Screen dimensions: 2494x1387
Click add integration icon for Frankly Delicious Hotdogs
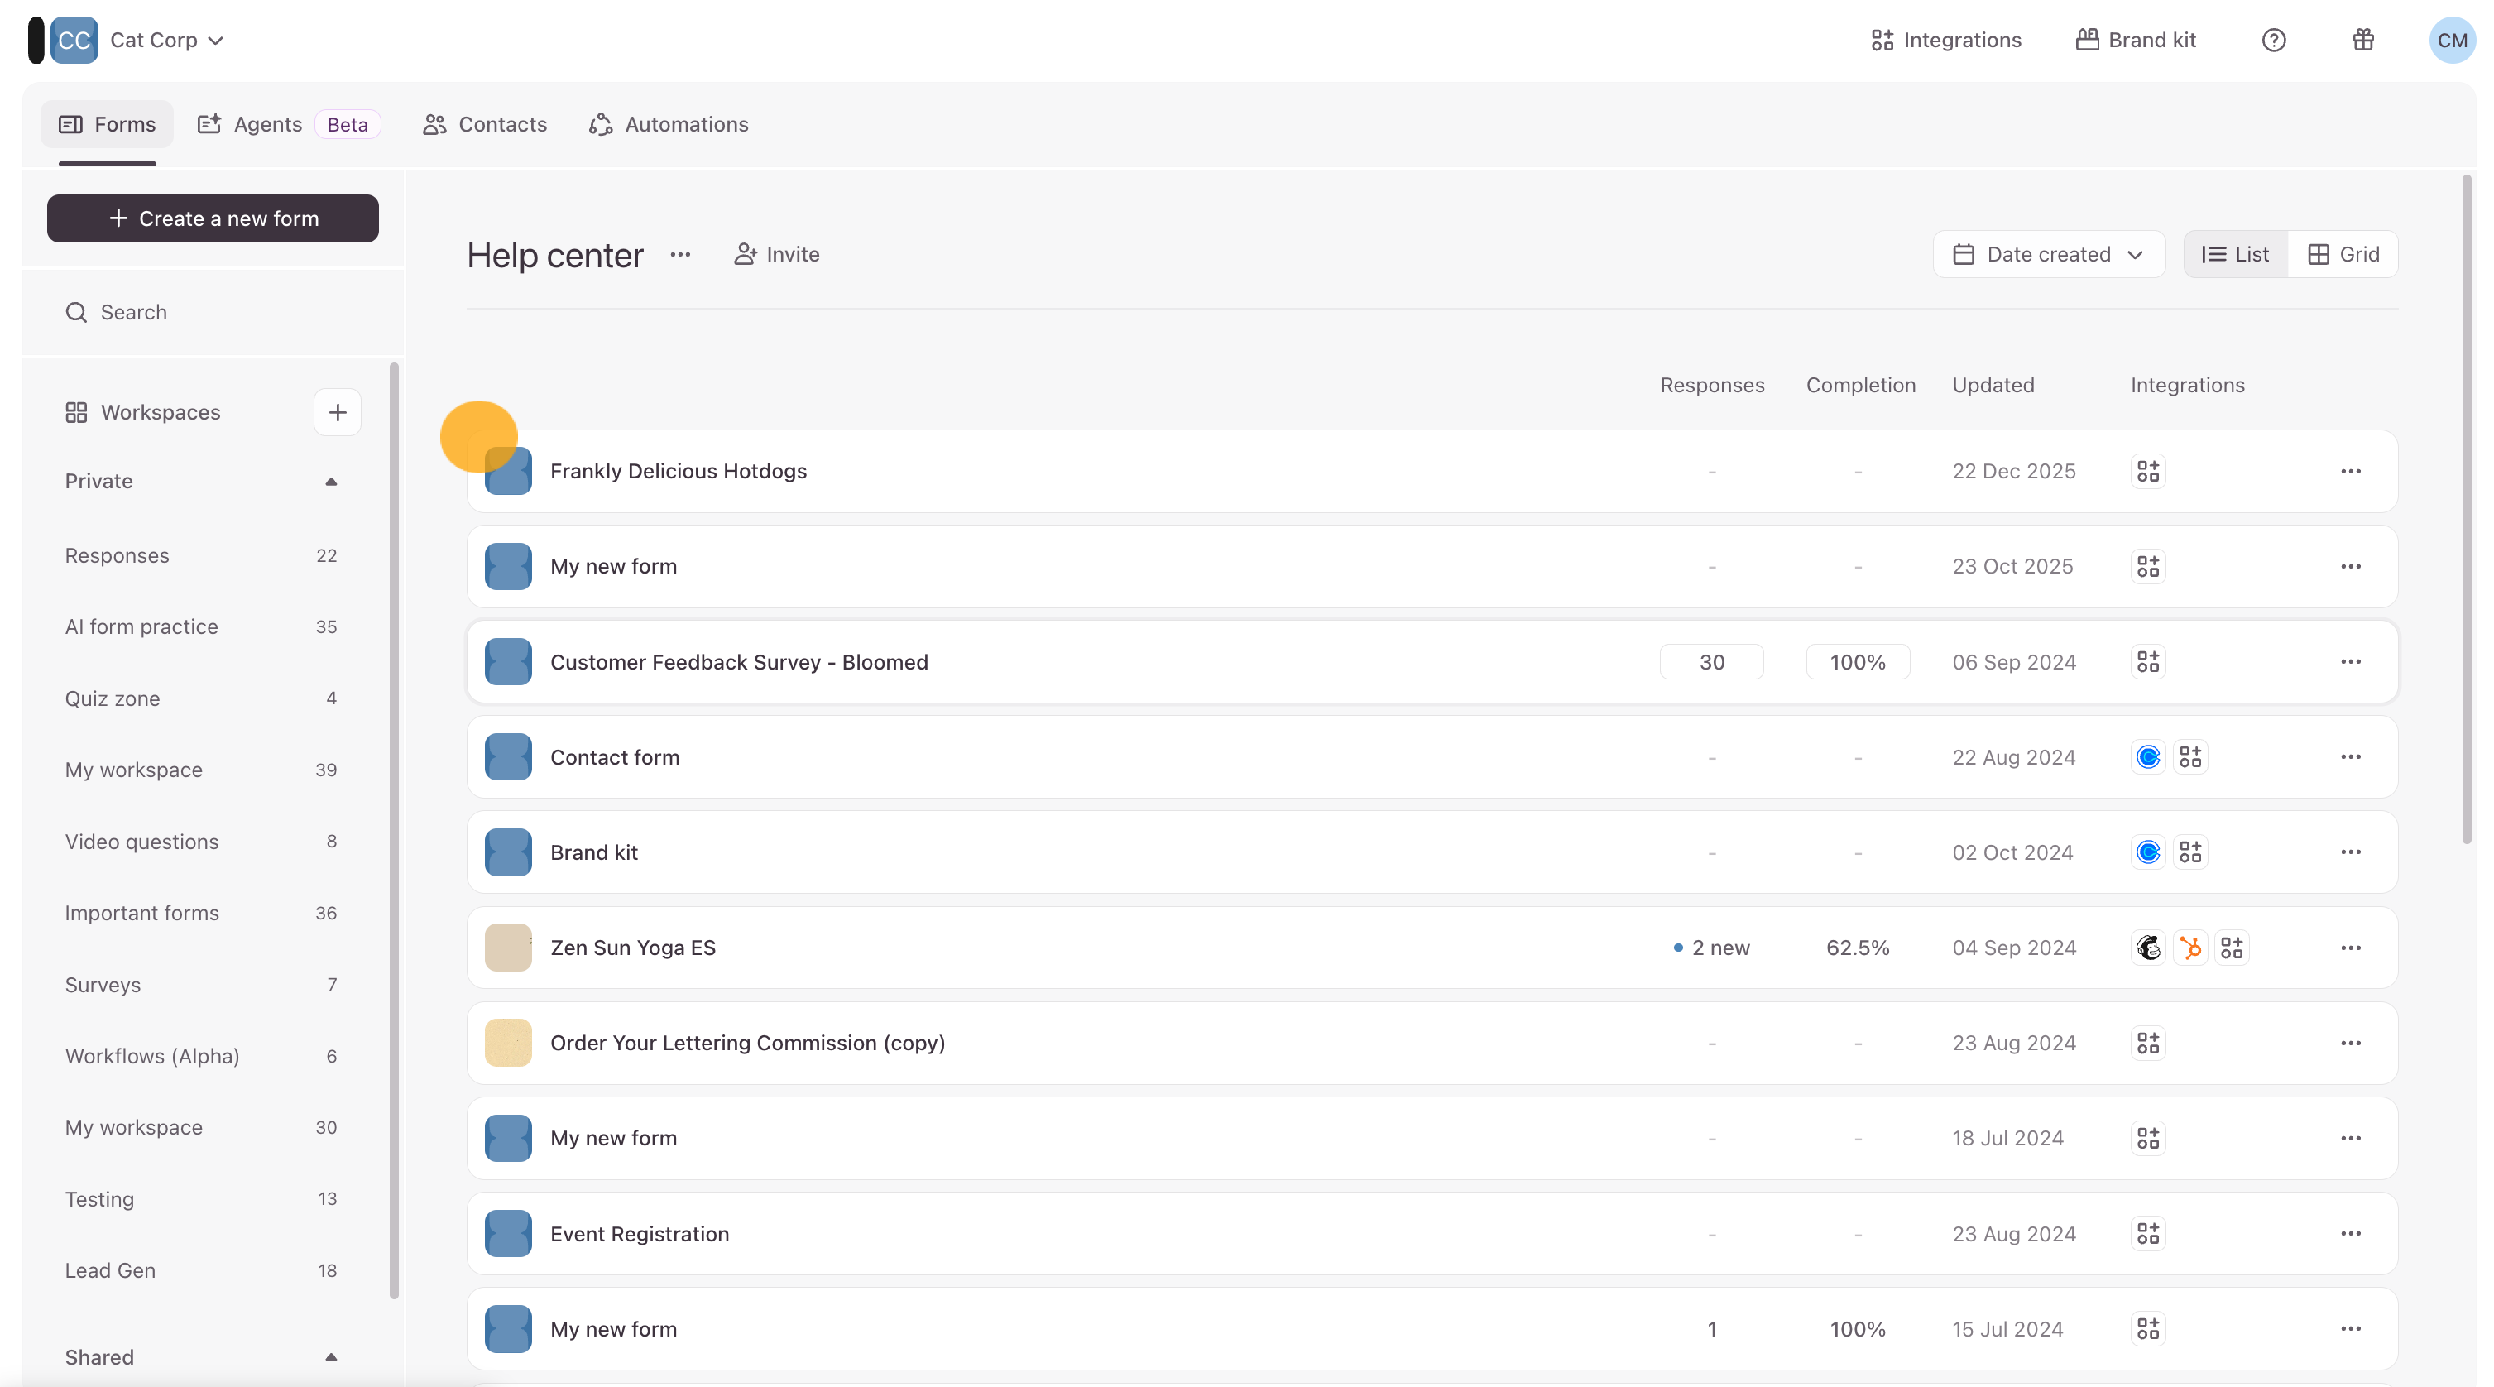(2147, 471)
